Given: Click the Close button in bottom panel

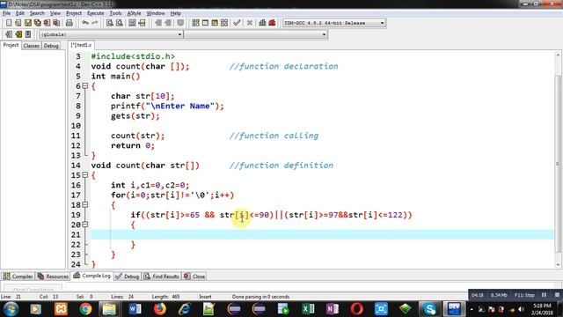Looking at the screenshot, I should point(194,276).
